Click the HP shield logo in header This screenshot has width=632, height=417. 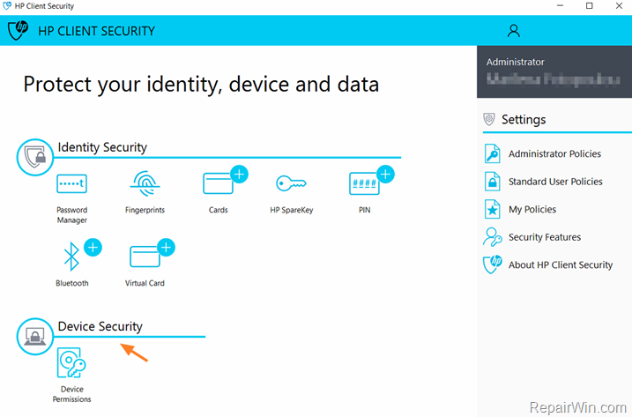point(19,31)
